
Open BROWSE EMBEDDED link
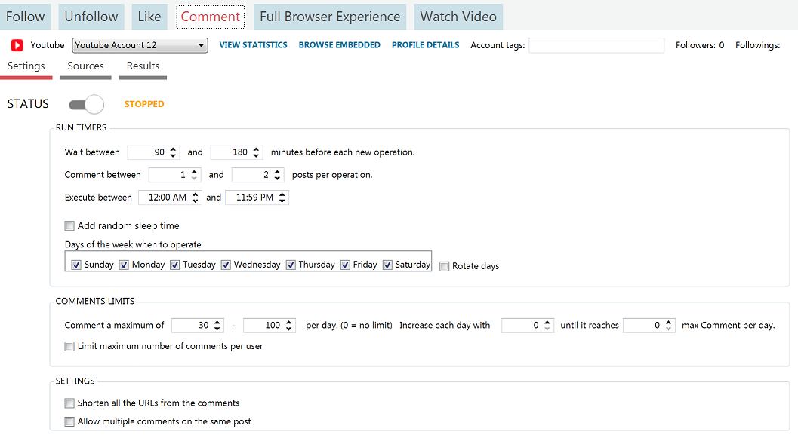(x=339, y=45)
